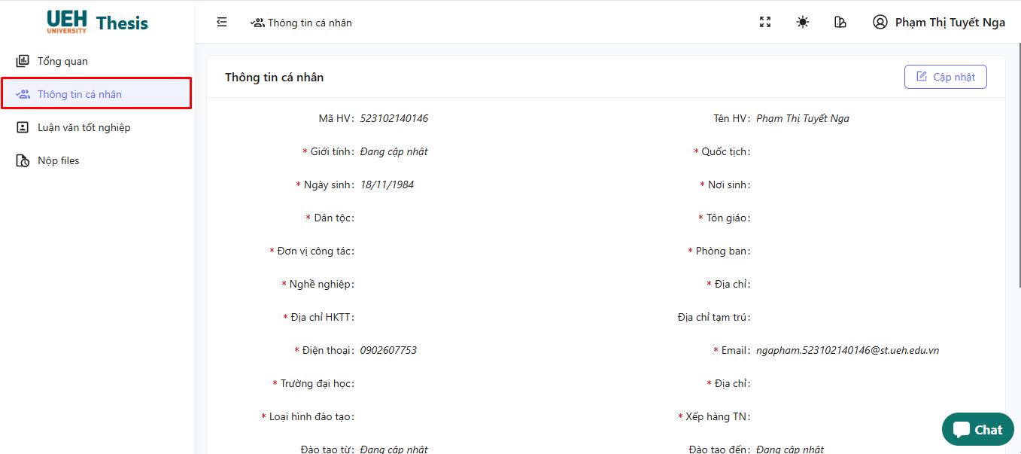Enter fullscreen mode via expand icon
The width and height of the screenshot is (1021, 454).
coord(765,23)
